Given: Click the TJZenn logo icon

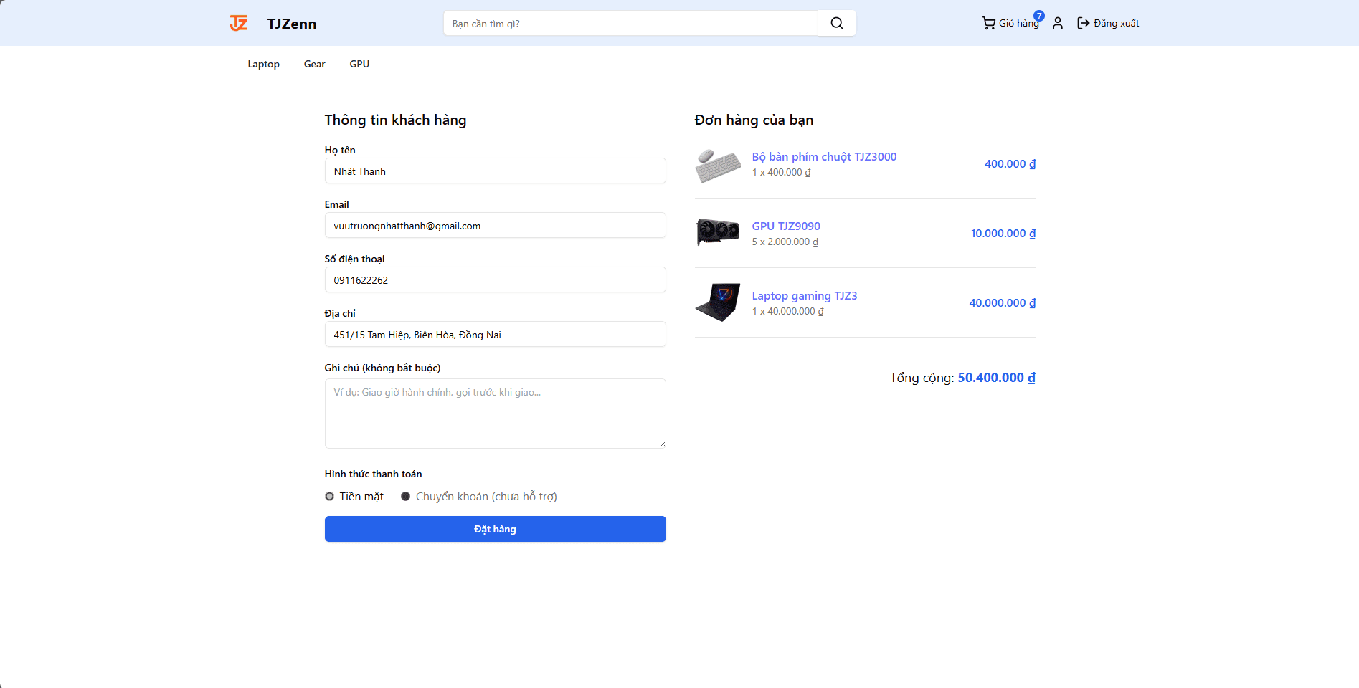Looking at the screenshot, I should point(239,24).
